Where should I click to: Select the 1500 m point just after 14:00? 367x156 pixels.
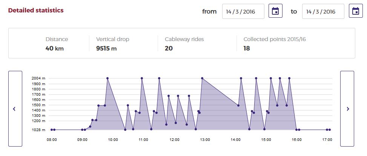coord(238,106)
